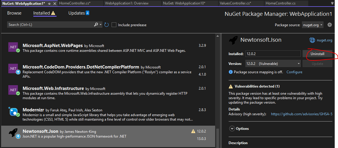Click the package list vertical scrollbar
Viewport: 338px width, 148px height.
pyautogui.click(x=217, y=138)
